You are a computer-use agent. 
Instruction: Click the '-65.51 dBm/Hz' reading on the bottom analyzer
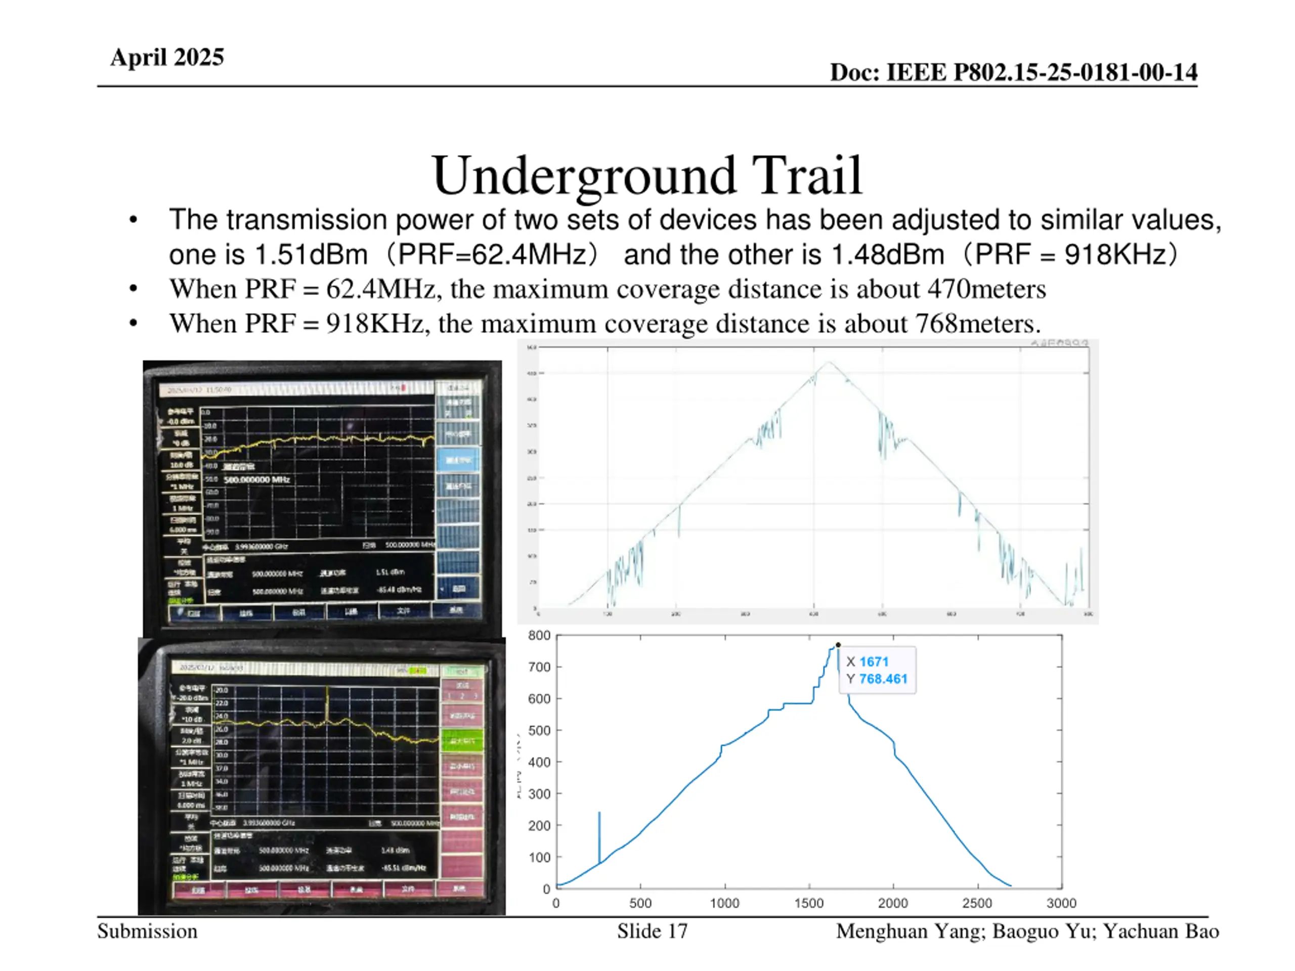click(x=404, y=868)
